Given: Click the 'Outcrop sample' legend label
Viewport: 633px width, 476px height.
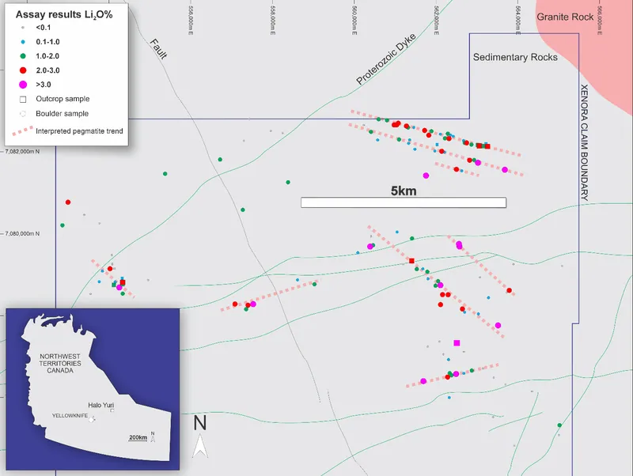Looking at the screenshot, I should click(x=63, y=99).
